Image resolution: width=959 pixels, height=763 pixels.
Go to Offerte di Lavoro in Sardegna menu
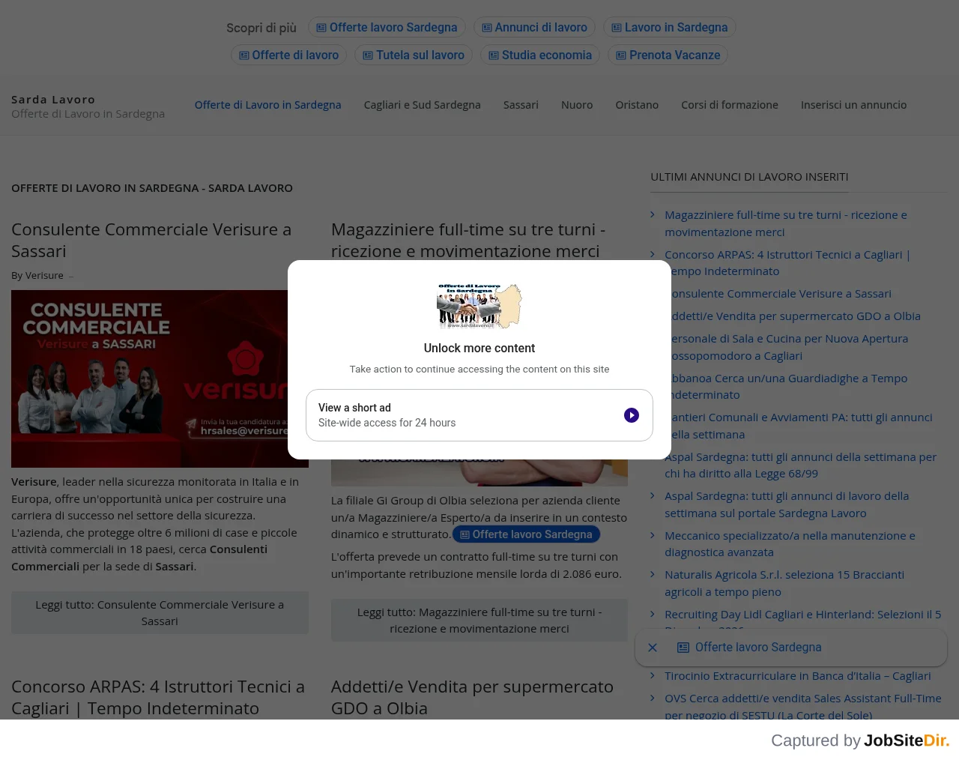coord(267,105)
